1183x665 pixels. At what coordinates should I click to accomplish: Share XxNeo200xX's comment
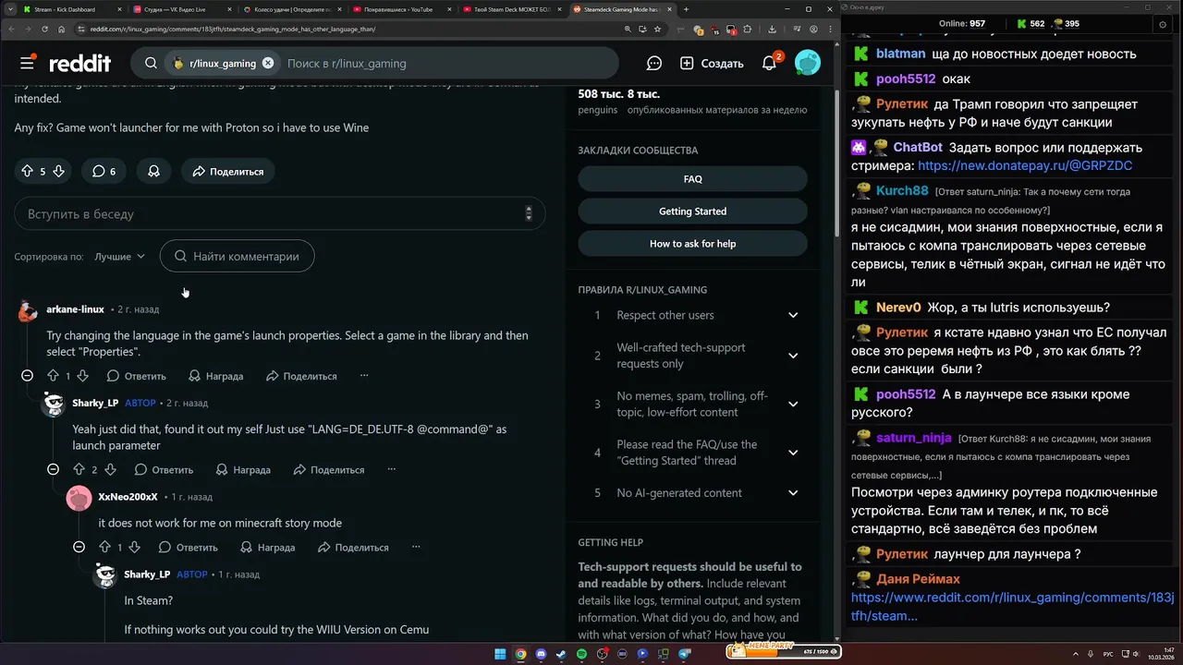(353, 547)
